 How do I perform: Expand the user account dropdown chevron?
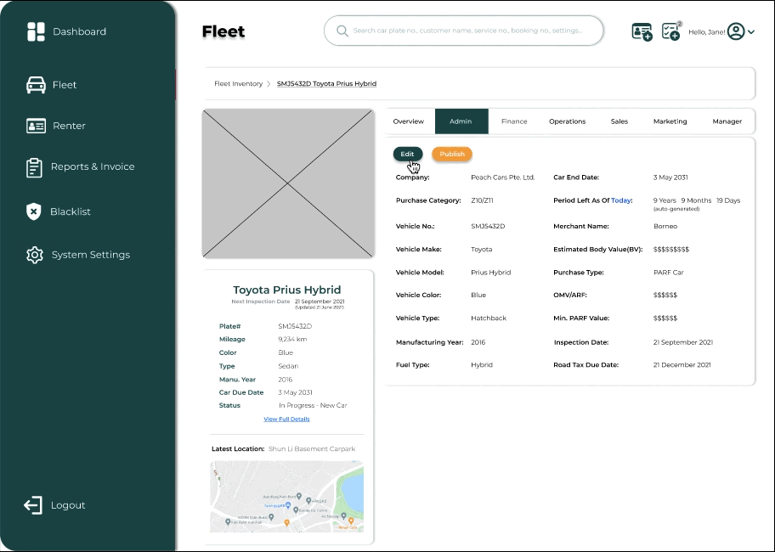pyautogui.click(x=751, y=32)
